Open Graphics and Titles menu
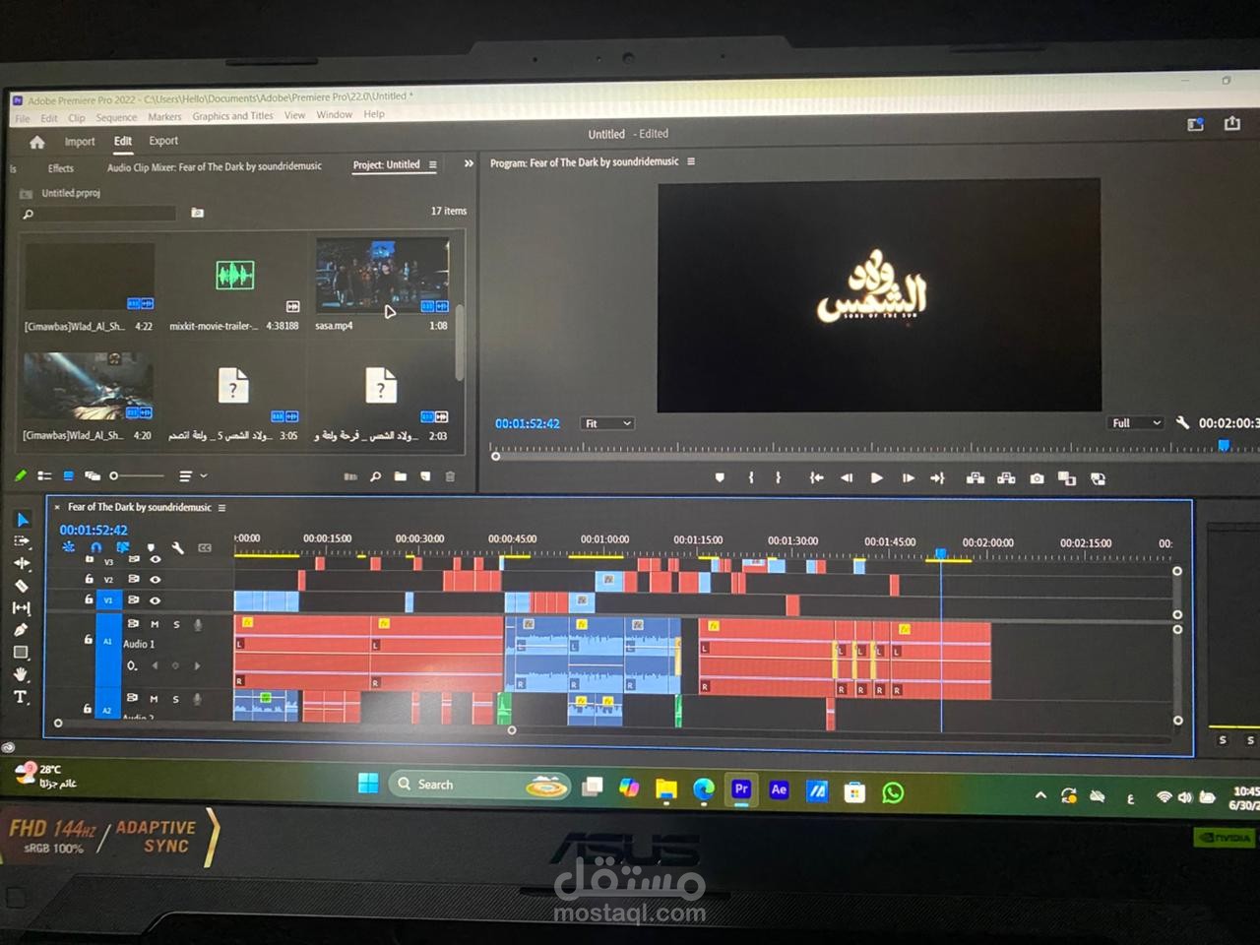The image size is (1260, 945). point(232,116)
